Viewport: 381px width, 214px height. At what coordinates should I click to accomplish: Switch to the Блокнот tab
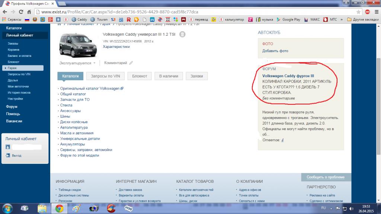[140, 76]
